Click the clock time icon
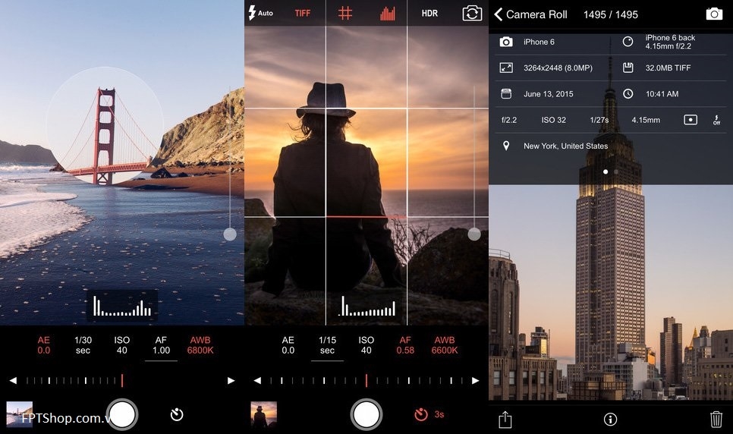The image size is (733, 434). click(x=628, y=93)
